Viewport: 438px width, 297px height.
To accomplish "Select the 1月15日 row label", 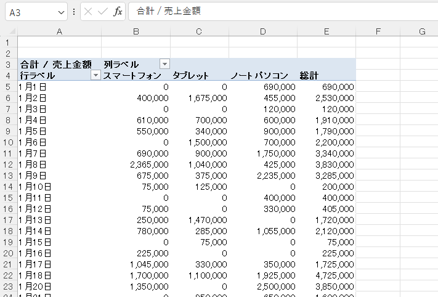I will coord(59,242).
